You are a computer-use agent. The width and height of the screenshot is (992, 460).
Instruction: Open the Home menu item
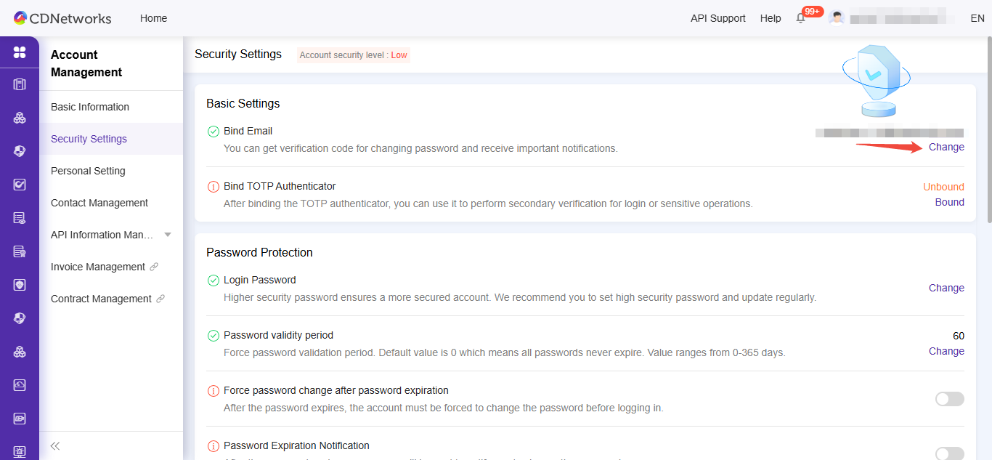153,18
